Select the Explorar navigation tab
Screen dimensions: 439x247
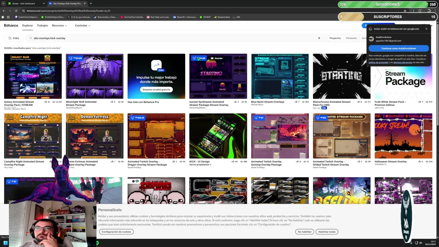click(27, 25)
